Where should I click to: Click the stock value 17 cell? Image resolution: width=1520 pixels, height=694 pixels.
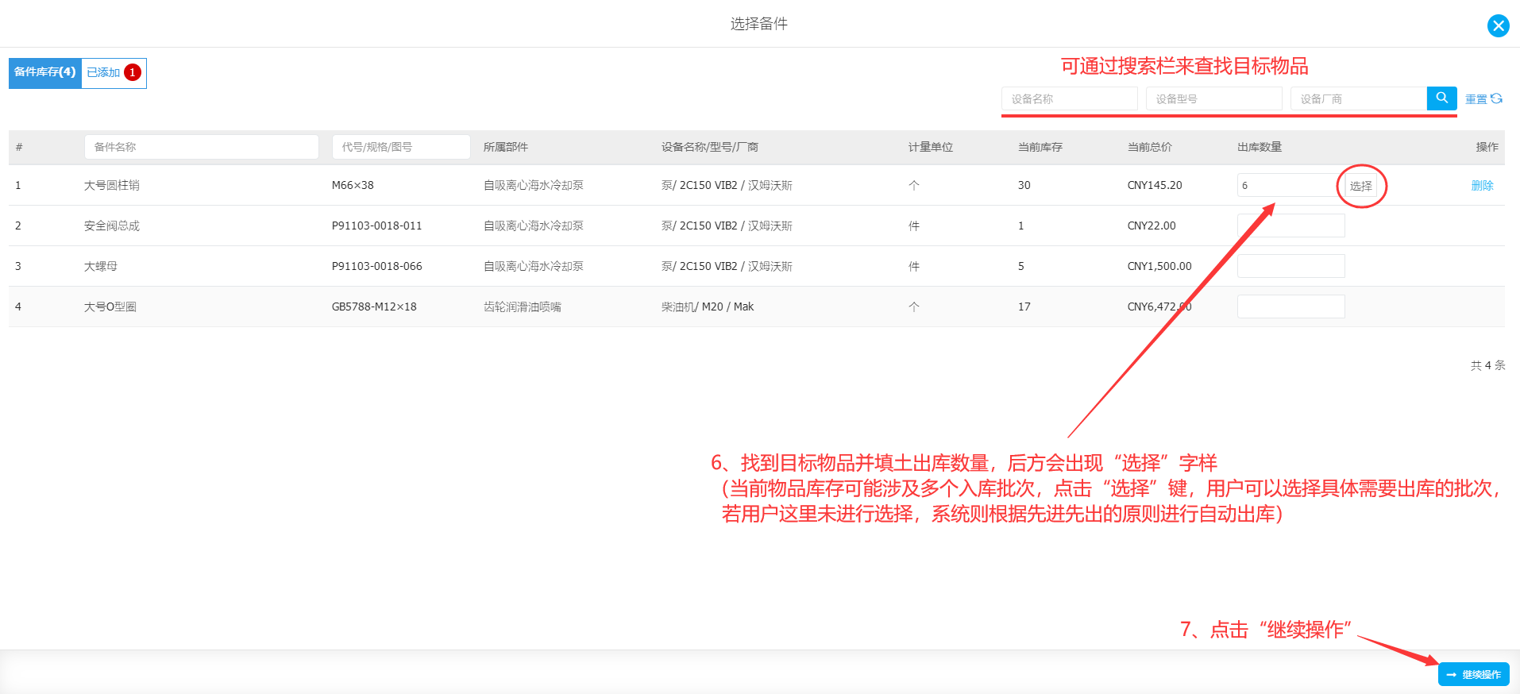click(x=1024, y=307)
